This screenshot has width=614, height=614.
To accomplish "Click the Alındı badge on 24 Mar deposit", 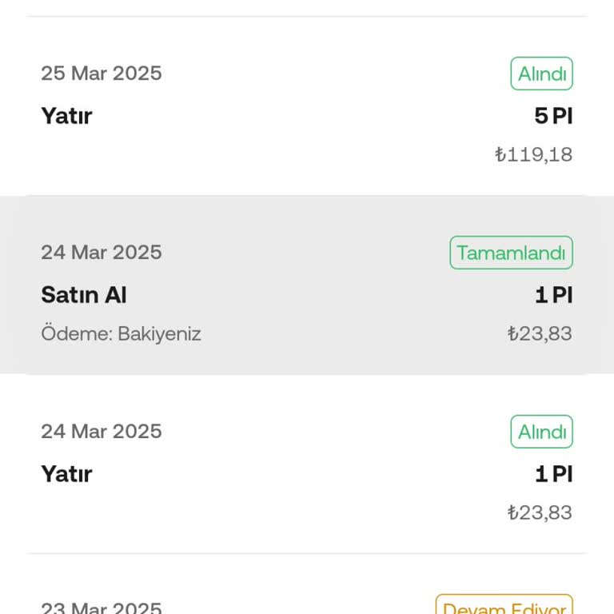I will [541, 432].
